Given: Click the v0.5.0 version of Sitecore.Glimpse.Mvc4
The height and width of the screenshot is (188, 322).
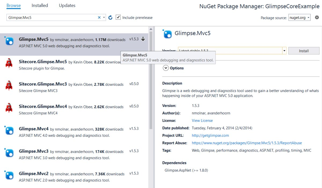Looking at the screenshot, I should [x=134, y=106].
